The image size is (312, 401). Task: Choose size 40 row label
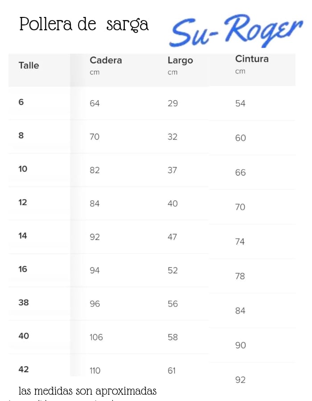click(24, 336)
